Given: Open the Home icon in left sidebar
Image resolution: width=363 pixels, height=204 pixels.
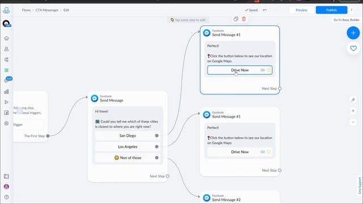Looking at the screenshot, I should pyautogui.click(x=6, y=39).
